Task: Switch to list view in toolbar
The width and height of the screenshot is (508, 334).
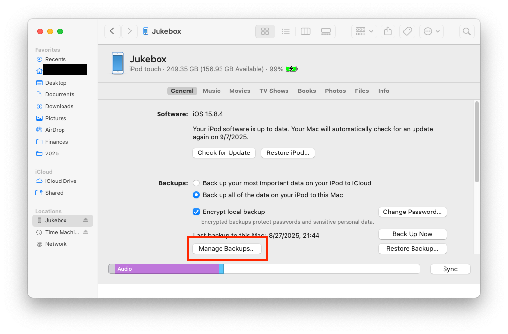Action: point(286,31)
